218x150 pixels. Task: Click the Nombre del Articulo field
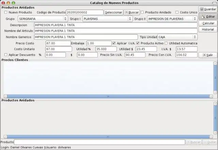(x=116, y=31)
